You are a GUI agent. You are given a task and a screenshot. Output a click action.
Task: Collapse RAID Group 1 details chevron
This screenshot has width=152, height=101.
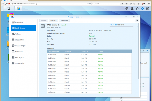pyautogui.click(x=137, y=26)
